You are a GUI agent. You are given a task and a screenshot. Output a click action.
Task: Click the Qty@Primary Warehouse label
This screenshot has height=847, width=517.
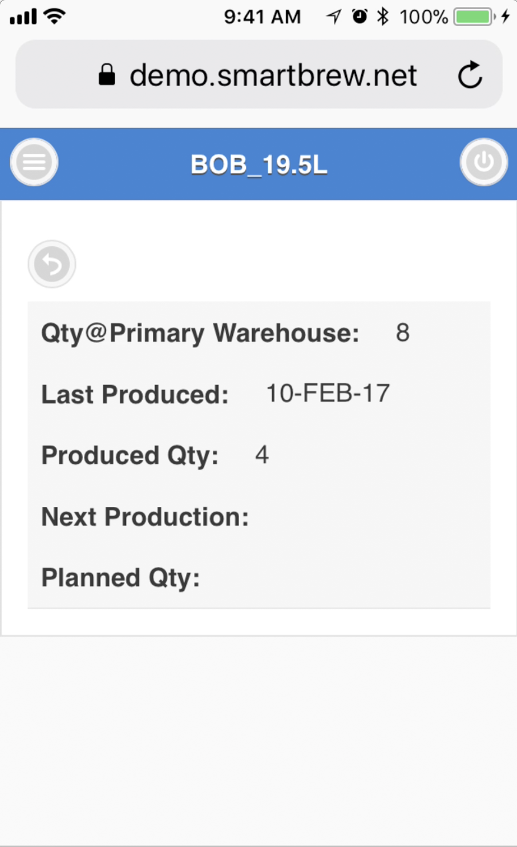coord(200,333)
